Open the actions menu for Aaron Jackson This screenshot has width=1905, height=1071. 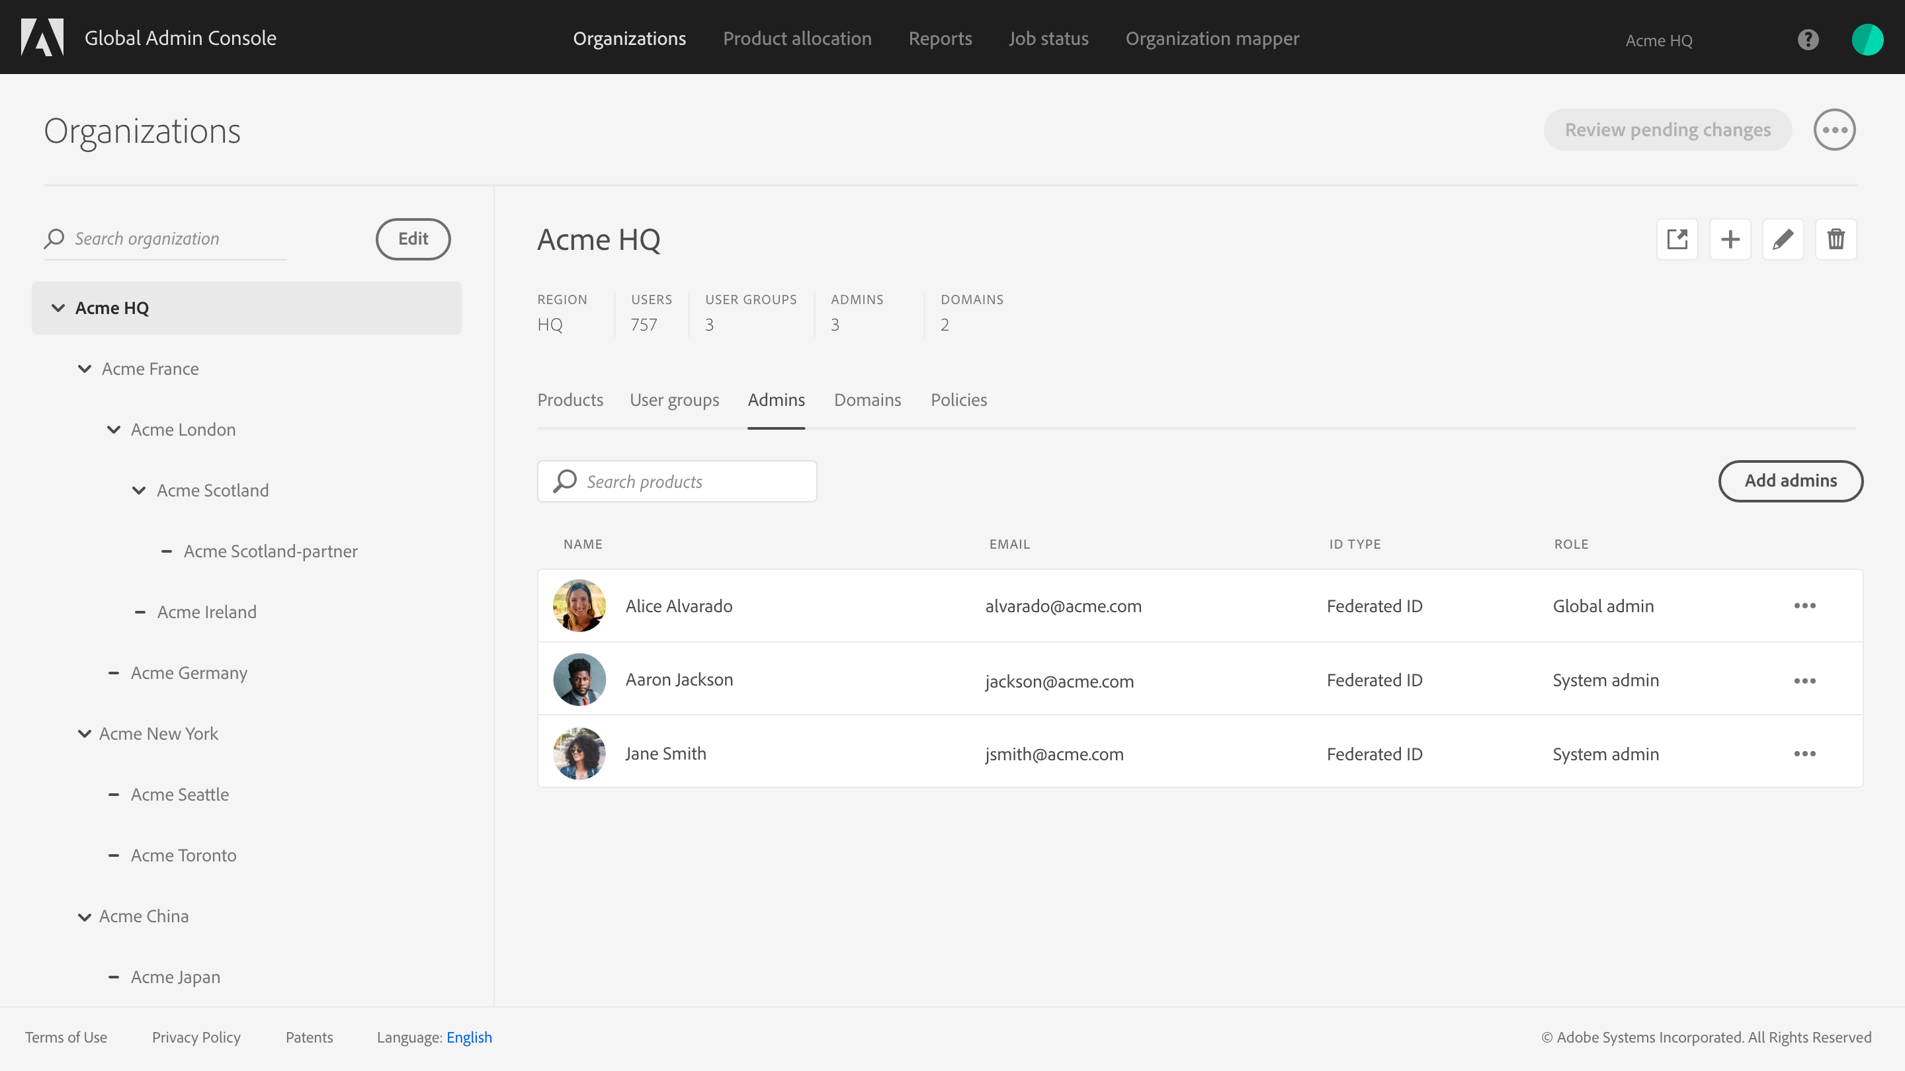(1804, 681)
